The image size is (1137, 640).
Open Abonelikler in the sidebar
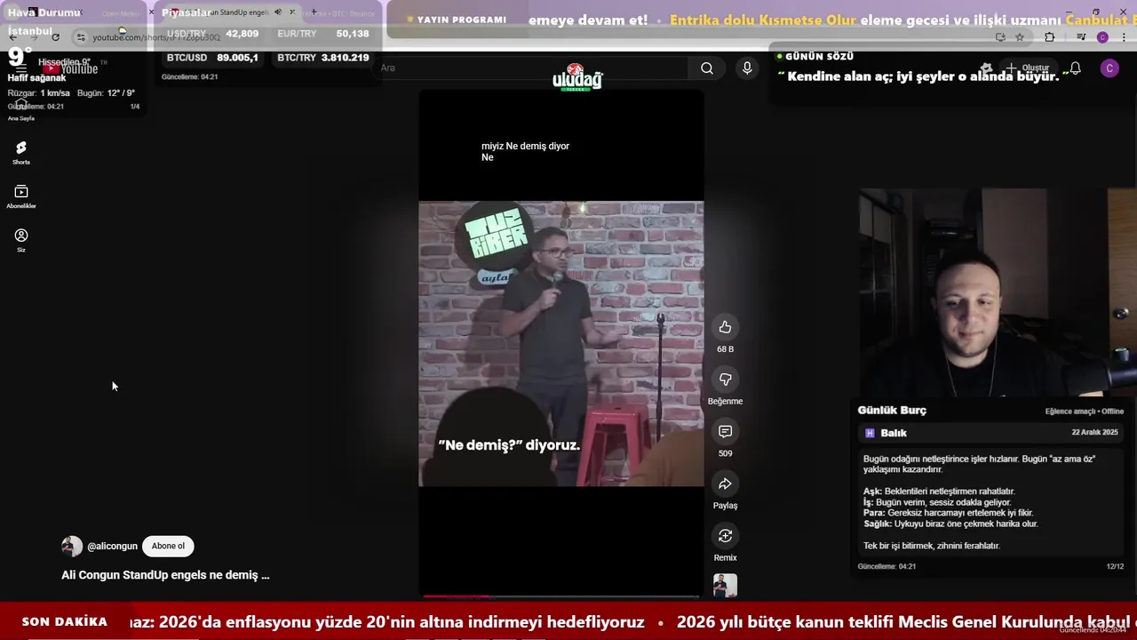(x=21, y=196)
